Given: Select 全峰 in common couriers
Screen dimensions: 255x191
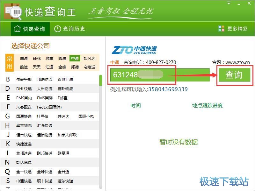Looking at the screenshot, I should (62, 67).
